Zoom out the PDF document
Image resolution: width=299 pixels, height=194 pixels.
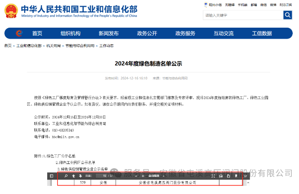coord(136,176)
